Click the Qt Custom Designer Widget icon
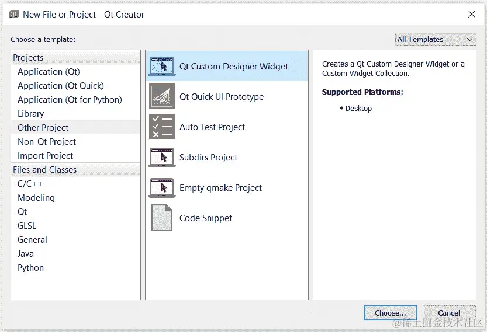Image resolution: width=487 pixels, height=332 pixels. pyautogui.click(x=162, y=67)
